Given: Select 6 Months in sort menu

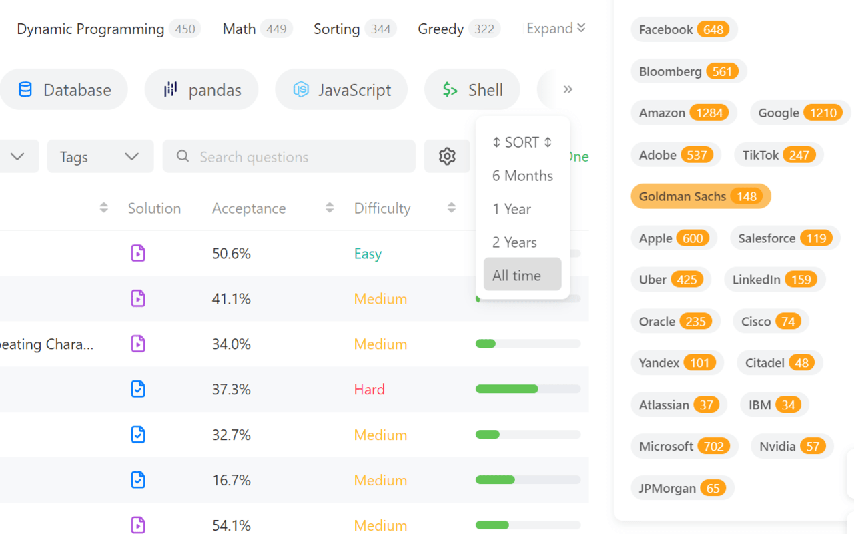Looking at the screenshot, I should (522, 176).
